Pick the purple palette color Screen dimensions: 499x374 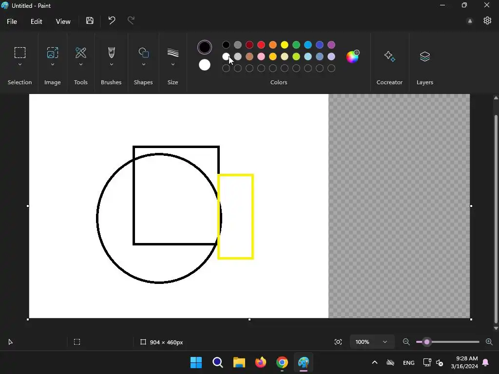331,45
